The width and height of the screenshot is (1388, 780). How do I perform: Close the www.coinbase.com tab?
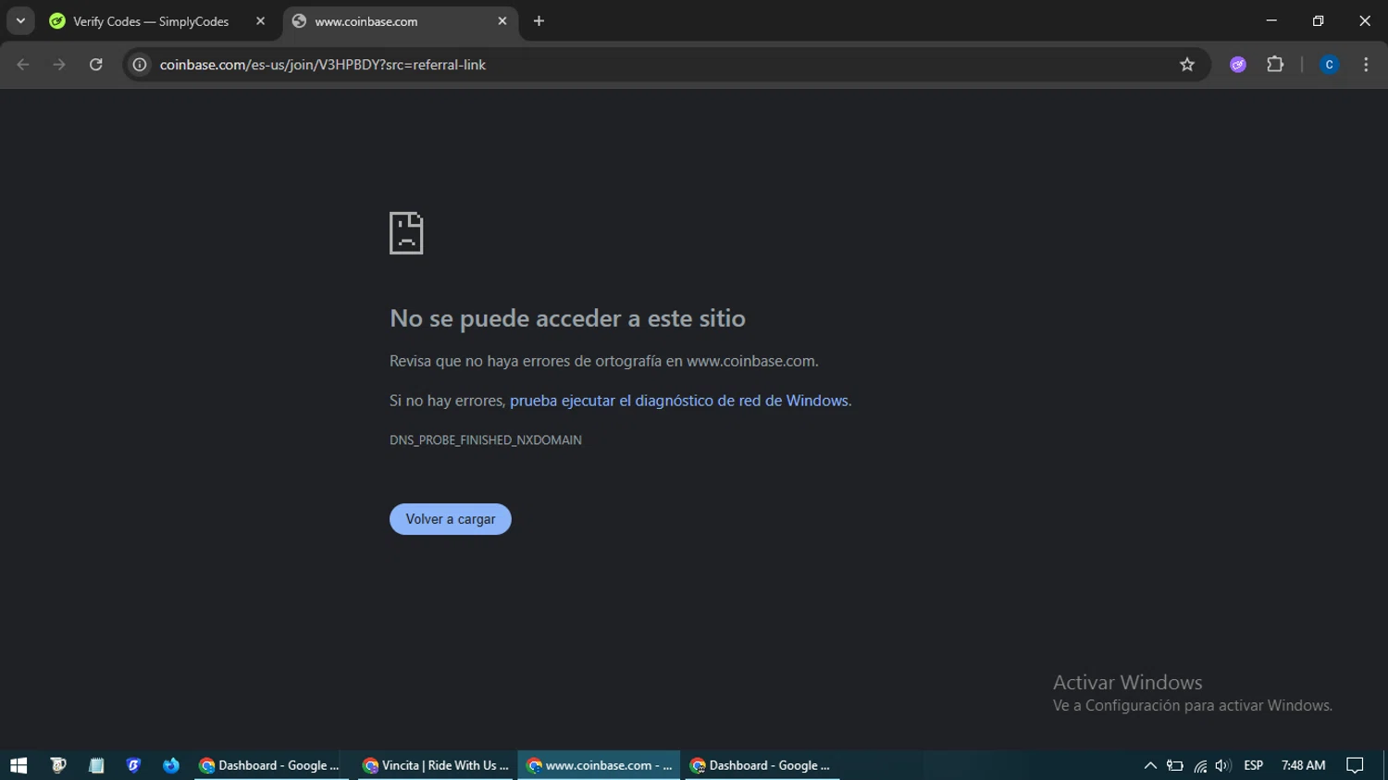(x=502, y=21)
